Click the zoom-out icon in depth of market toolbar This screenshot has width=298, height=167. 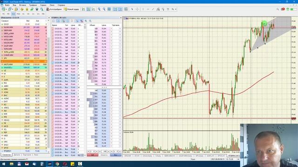(x=90, y=21)
